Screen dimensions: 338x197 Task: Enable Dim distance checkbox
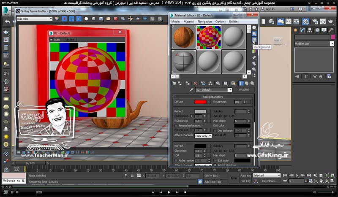point(215,130)
